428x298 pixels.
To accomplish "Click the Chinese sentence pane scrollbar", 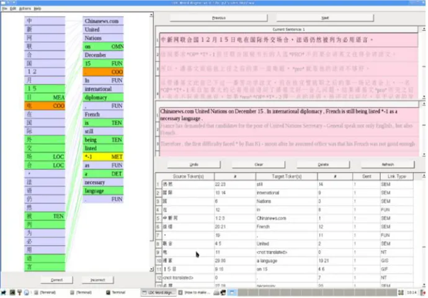I will pos(424,63).
